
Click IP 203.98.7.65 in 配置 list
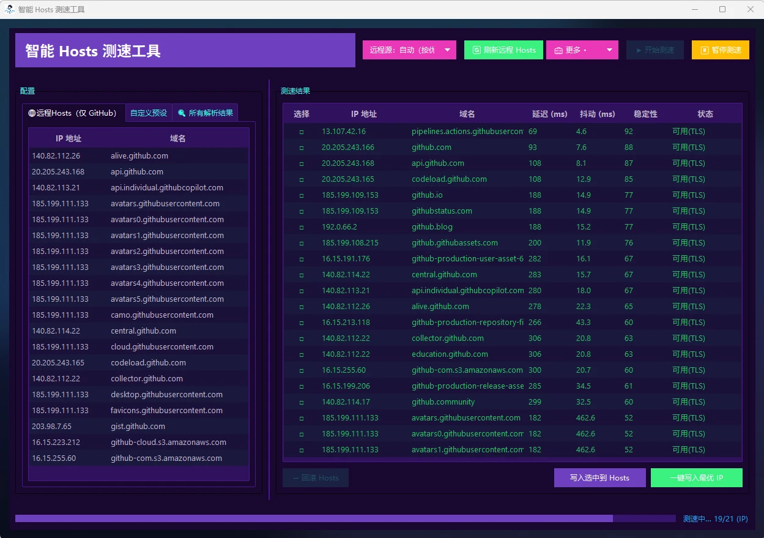pyautogui.click(x=51, y=427)
